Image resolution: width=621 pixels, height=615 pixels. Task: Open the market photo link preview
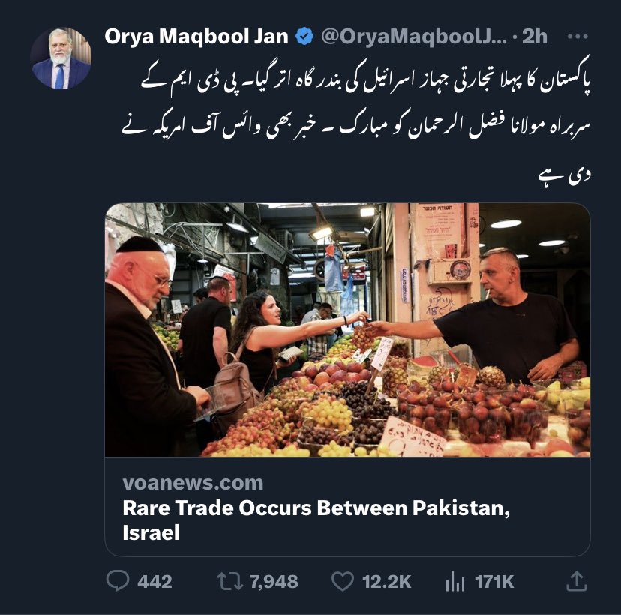347,329
